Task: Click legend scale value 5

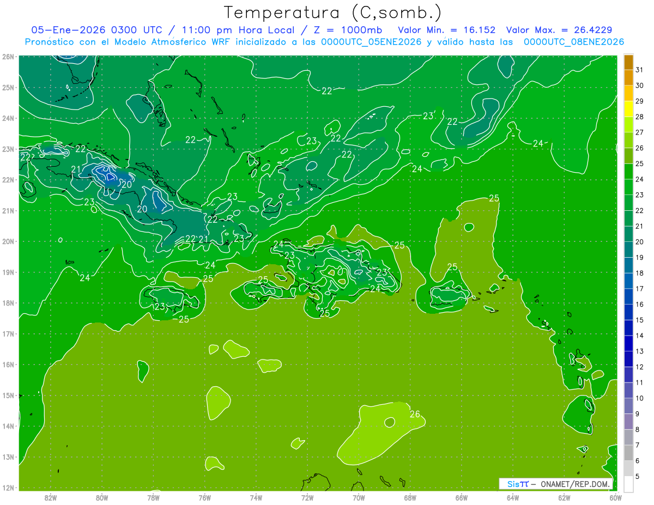Action: (638, 477)
